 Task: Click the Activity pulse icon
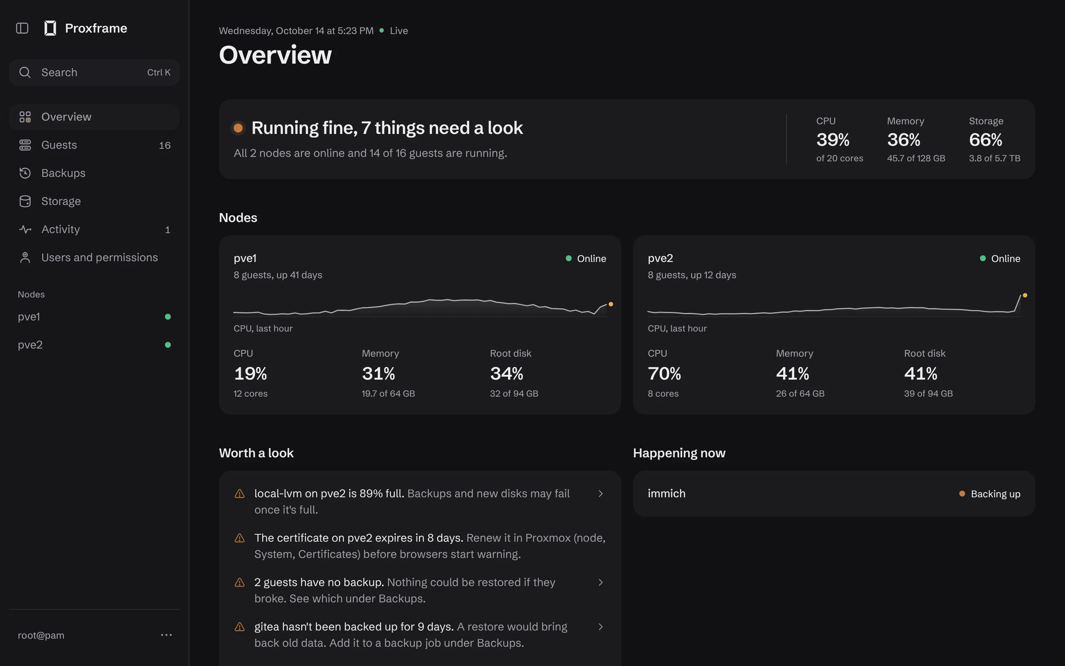(25, 229)
